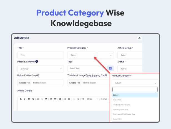Maximize the editor with the fullscreen icon
The width and height of the screenshot is (171, 129).
[x=60, y=99]
